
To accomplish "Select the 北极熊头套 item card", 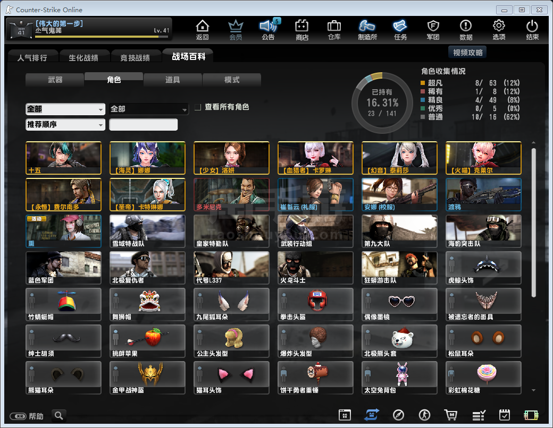I will tap(399, 341).
